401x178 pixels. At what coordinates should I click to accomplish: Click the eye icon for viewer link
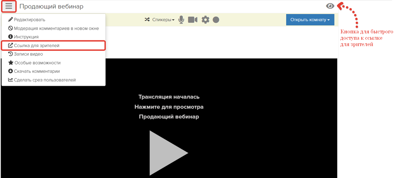pos(330,6)
